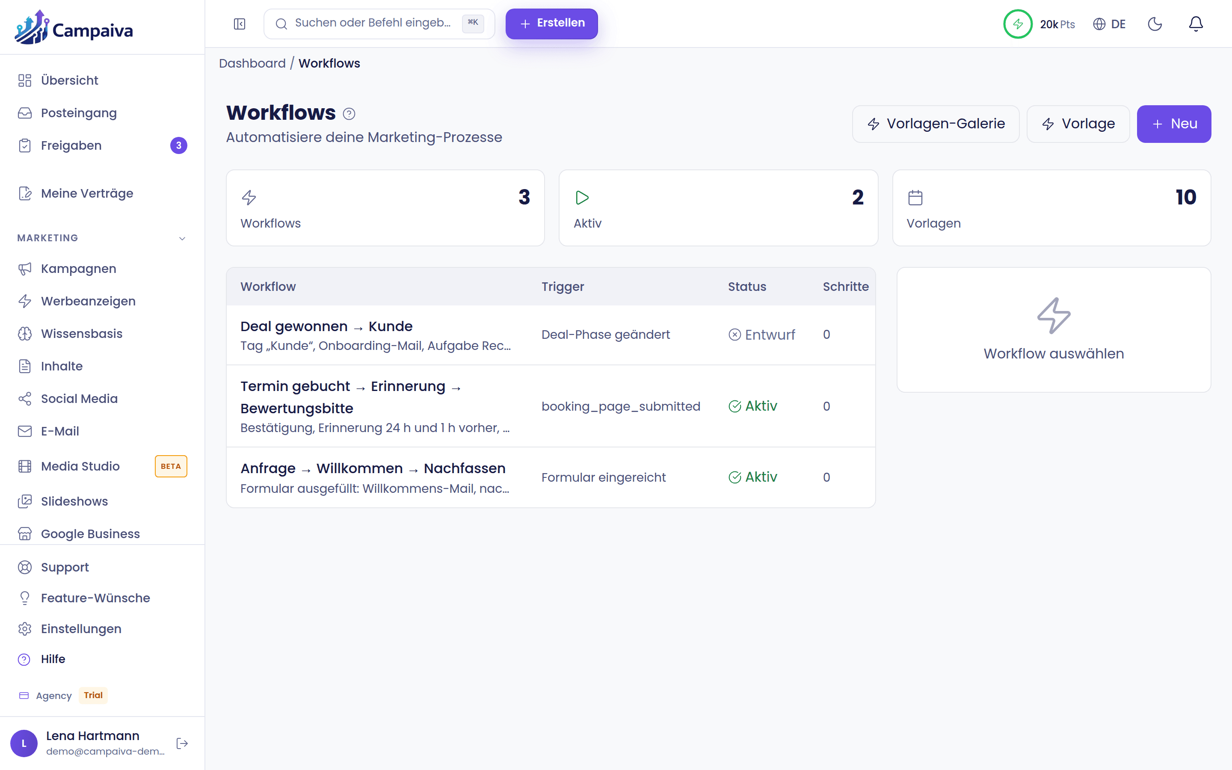The width and height of the screenshot is (1232, 770).
Task: Open the Wissensbasis page
Action: pos(102,334)
